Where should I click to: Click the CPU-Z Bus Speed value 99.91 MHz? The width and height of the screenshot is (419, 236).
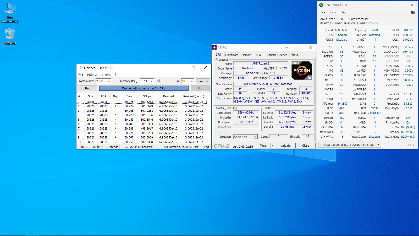[x=246, y=122]
